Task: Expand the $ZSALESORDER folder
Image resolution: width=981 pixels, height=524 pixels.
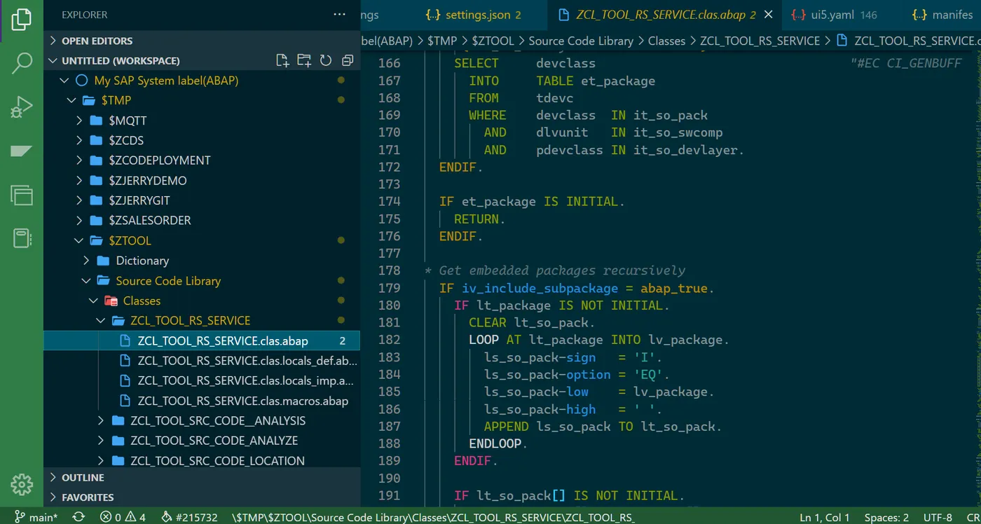Action: point(202,220)
